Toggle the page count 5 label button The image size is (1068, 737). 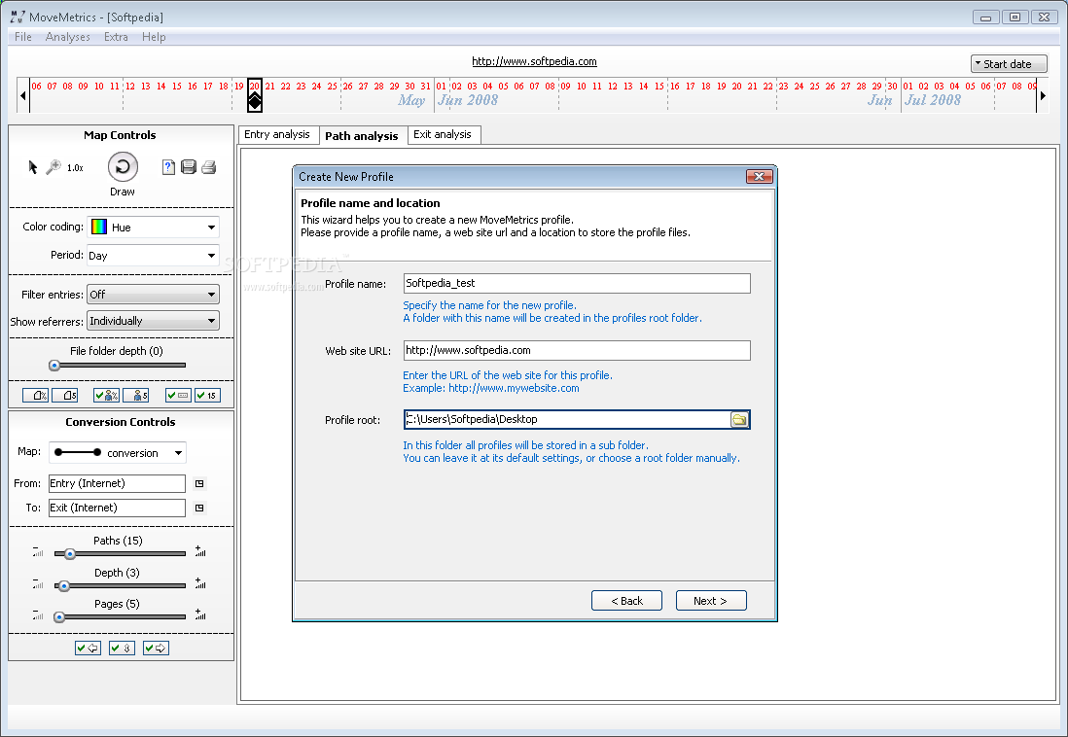65,395
